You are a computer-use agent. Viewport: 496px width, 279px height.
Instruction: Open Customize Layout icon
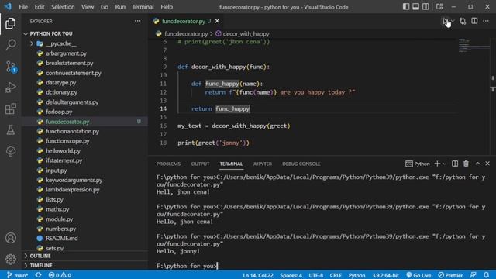pos(439,7)
